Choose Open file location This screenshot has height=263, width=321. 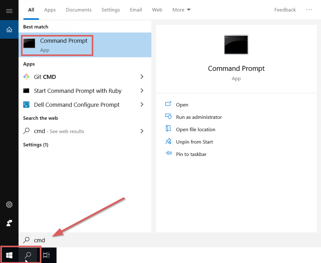pos(195,129)
